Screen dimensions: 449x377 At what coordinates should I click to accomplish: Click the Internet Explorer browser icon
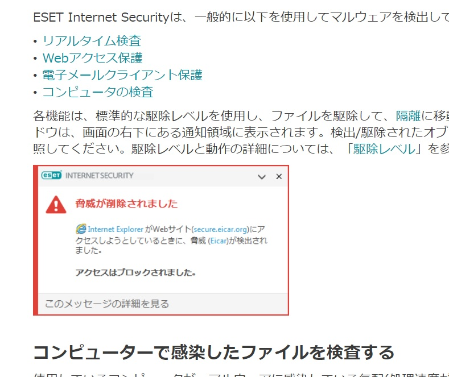click(81, 229)
